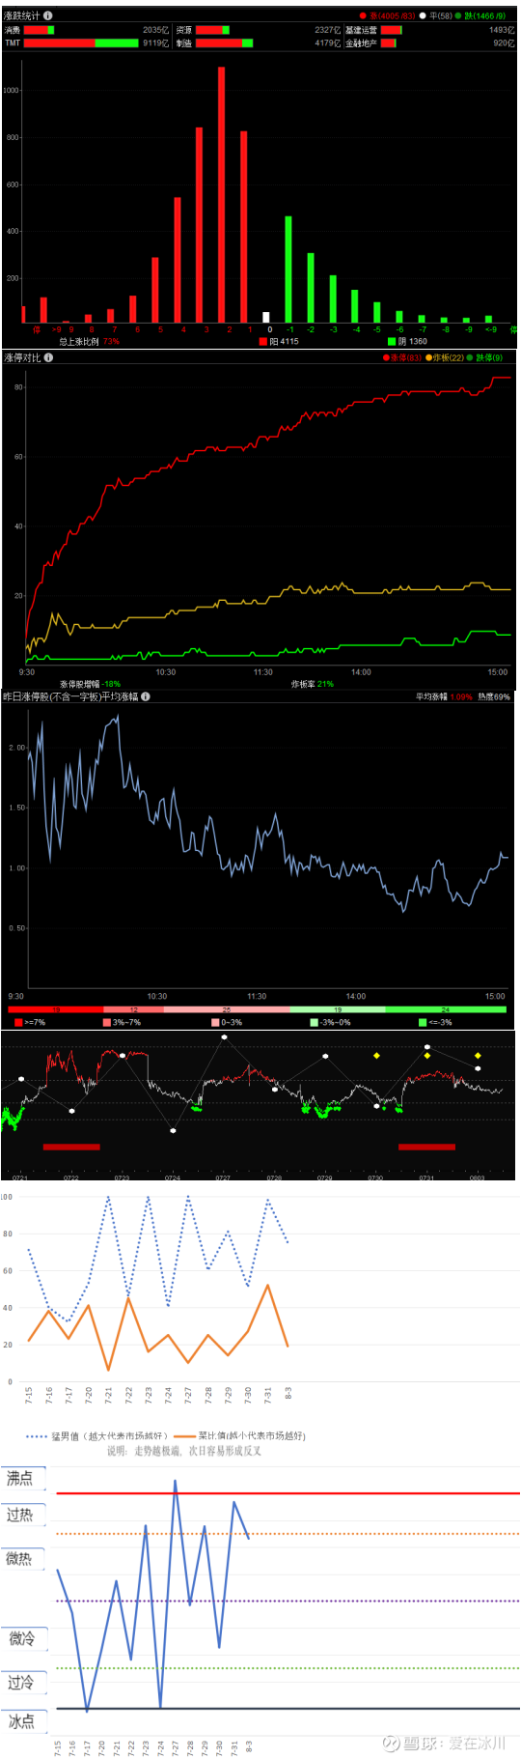Select the 过热 level label
Image resolution: width=521 pixels, height=1759 pixels.
(20, 1515)
